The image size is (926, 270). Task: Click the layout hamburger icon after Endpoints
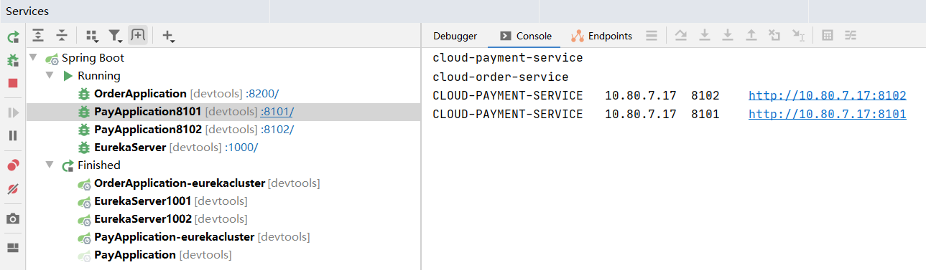coord(652,35)
